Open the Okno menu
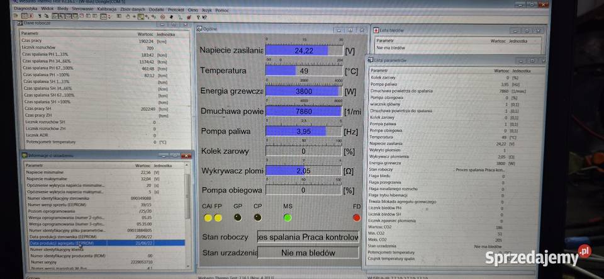This screenshot has width=604, height=279. click(193, 10)
